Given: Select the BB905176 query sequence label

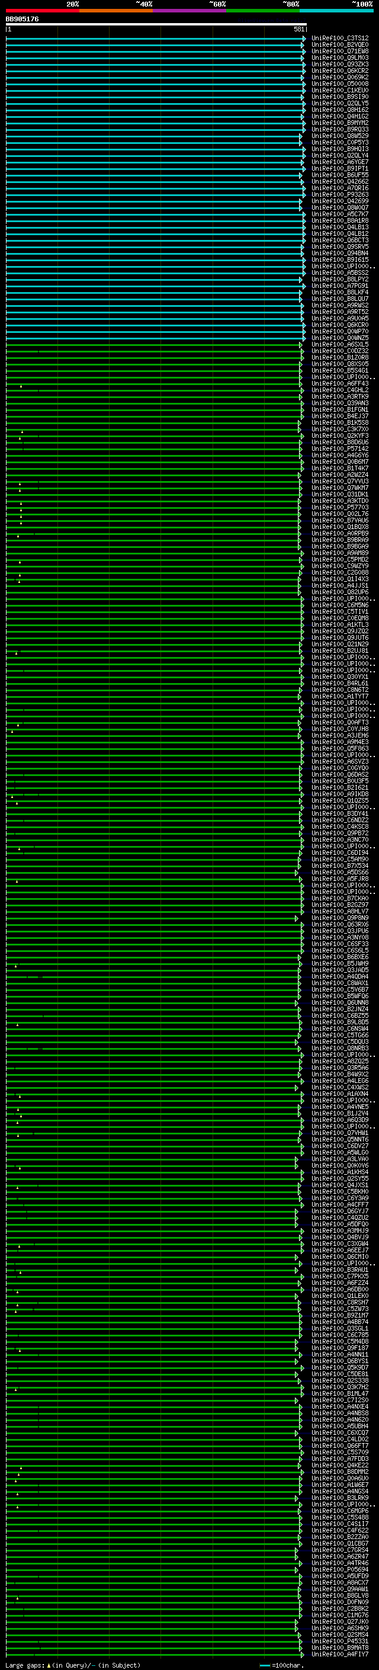Looking at the screenshot, I should click(x=22, y=20).
